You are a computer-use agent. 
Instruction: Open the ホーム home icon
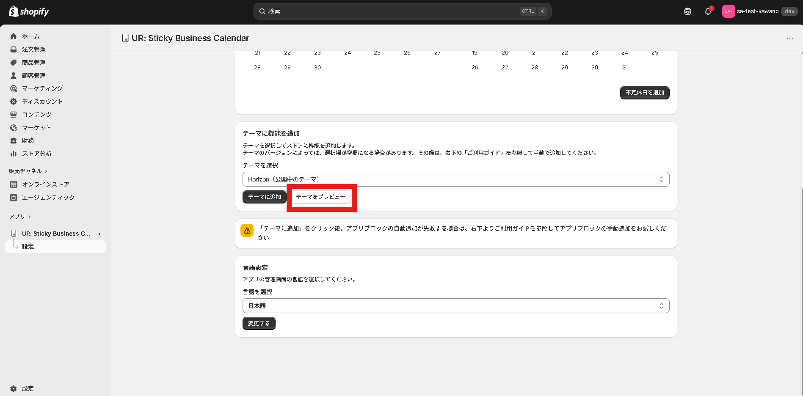pos(14,36)
